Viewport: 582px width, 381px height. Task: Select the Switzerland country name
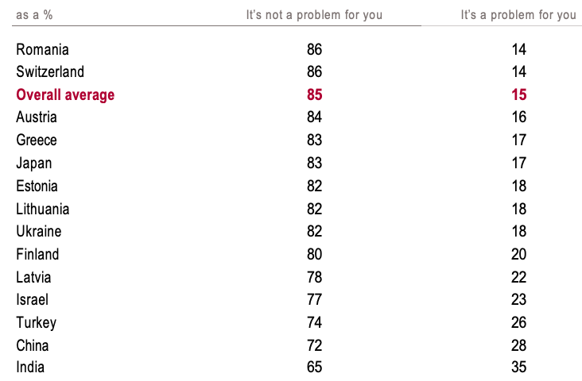point(50,72)
